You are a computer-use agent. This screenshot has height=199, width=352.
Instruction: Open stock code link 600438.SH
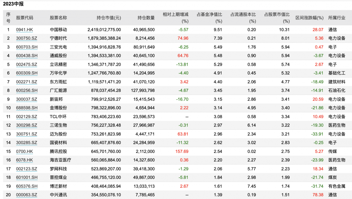[x=27, y=56]
